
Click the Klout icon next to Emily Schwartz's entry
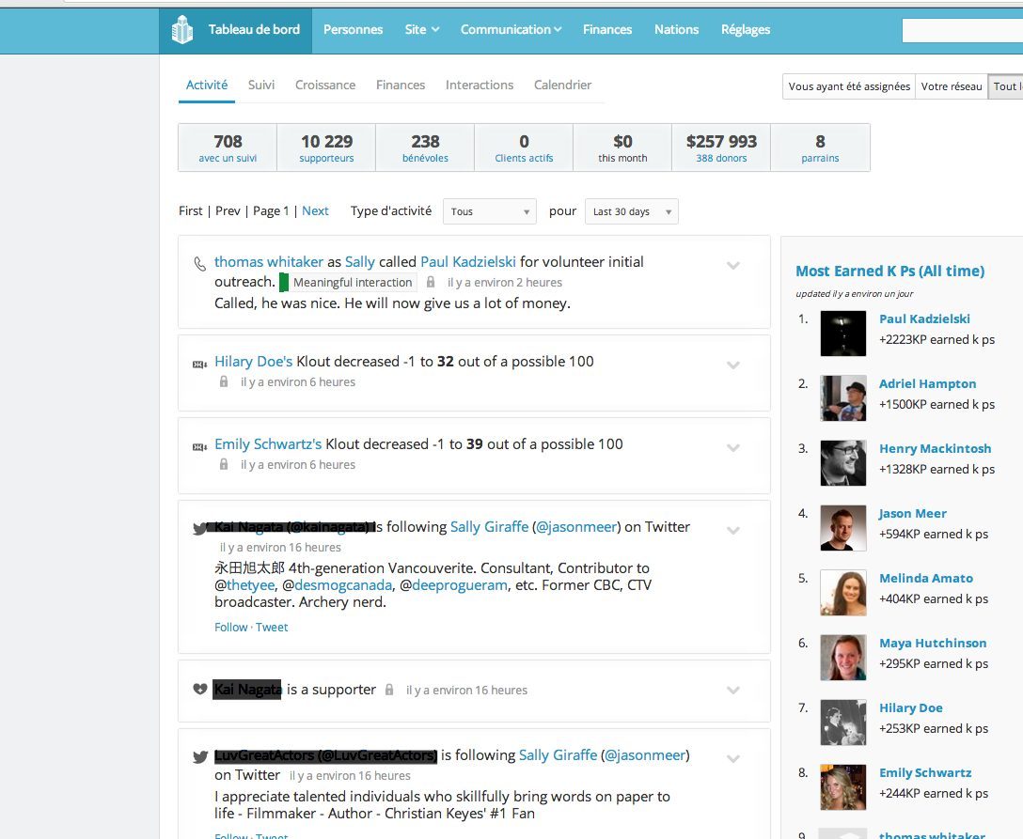199,447
